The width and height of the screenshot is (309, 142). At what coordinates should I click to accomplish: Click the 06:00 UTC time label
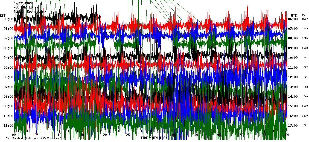tap(293, 19)
